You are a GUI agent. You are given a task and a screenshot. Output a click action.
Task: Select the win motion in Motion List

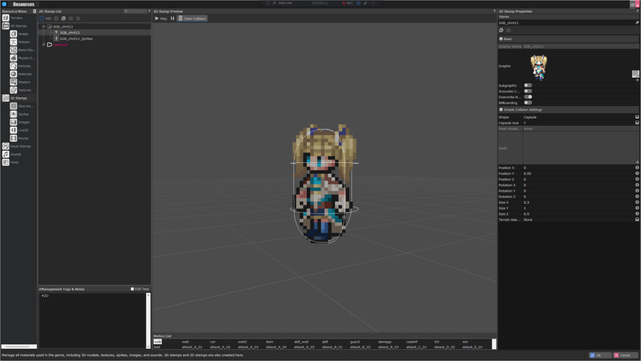(465, 342)
